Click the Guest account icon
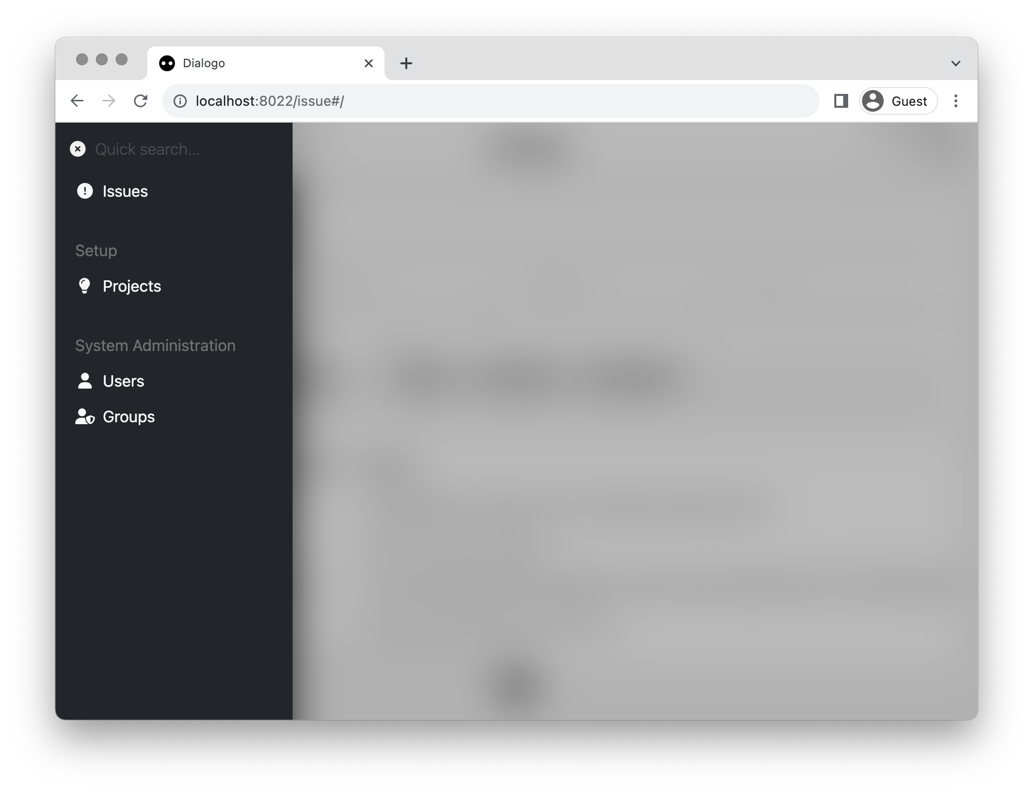Viewport: 1033px width, 793px height. [872, 100]
